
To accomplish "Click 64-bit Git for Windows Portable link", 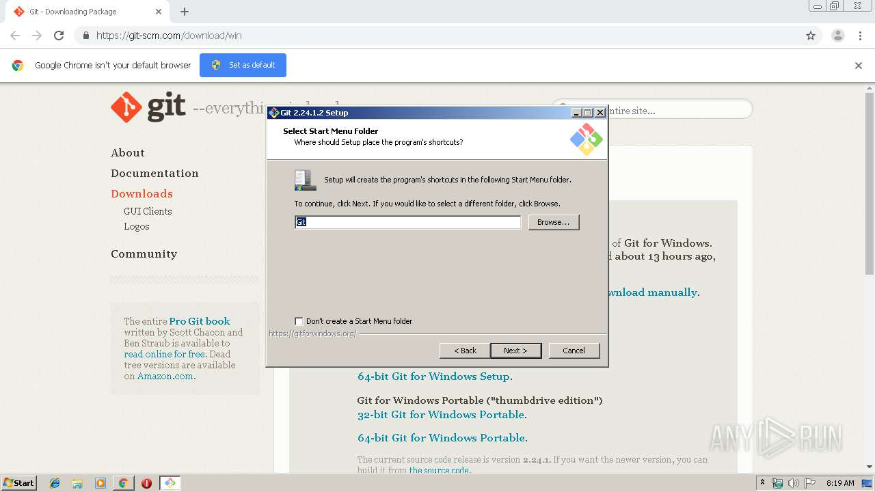I will coord(442,438).
